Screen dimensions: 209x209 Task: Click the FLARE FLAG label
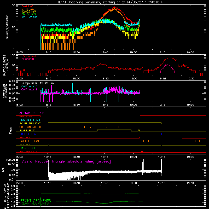pyautogui.click(x=27, y=130)
